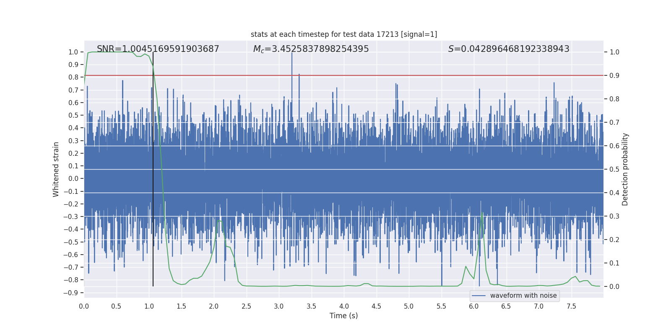Image resolution: width=671 pixels, height=335 pixels.
Task: Click the M_c chirp mass annotation
Action: pos(311,49)
